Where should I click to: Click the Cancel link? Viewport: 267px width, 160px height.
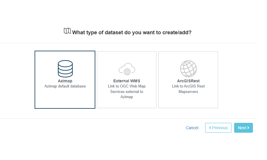point(192,128)
